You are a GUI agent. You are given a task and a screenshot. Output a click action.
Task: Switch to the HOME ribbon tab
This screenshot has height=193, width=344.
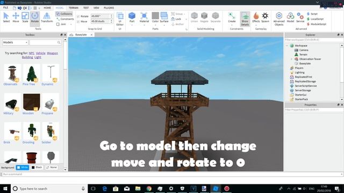[47, 8]
